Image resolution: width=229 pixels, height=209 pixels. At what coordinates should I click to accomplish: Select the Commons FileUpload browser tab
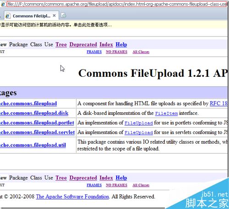pyautogui.click(x=31, y=16)
